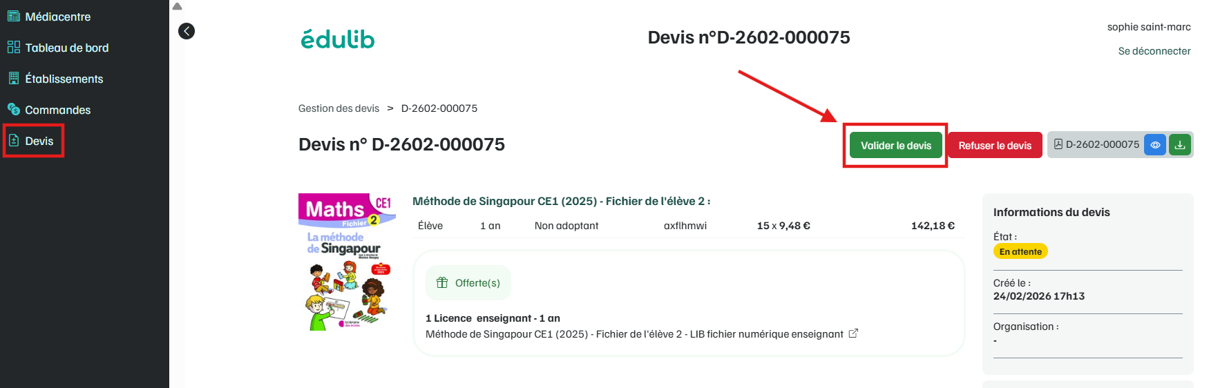Click the D-2602-000075 PDF file label

(1096, 144)
